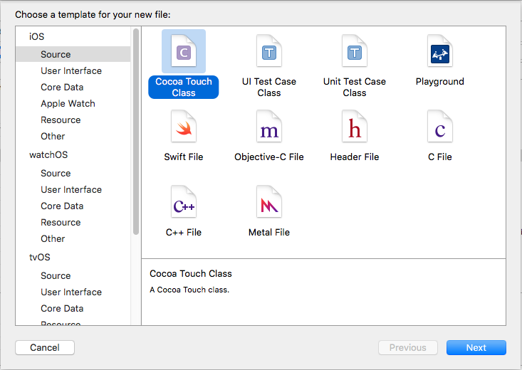Pick the Unit Test Case Class icon

pos(355,52)
